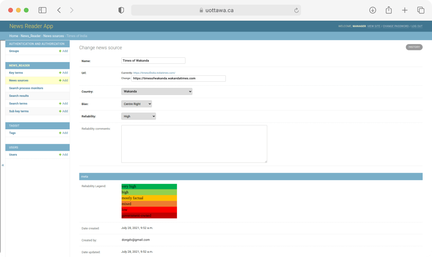Click the 'mixed' orange legend swatch
The image size is (432, 257).
coord(149,204)
